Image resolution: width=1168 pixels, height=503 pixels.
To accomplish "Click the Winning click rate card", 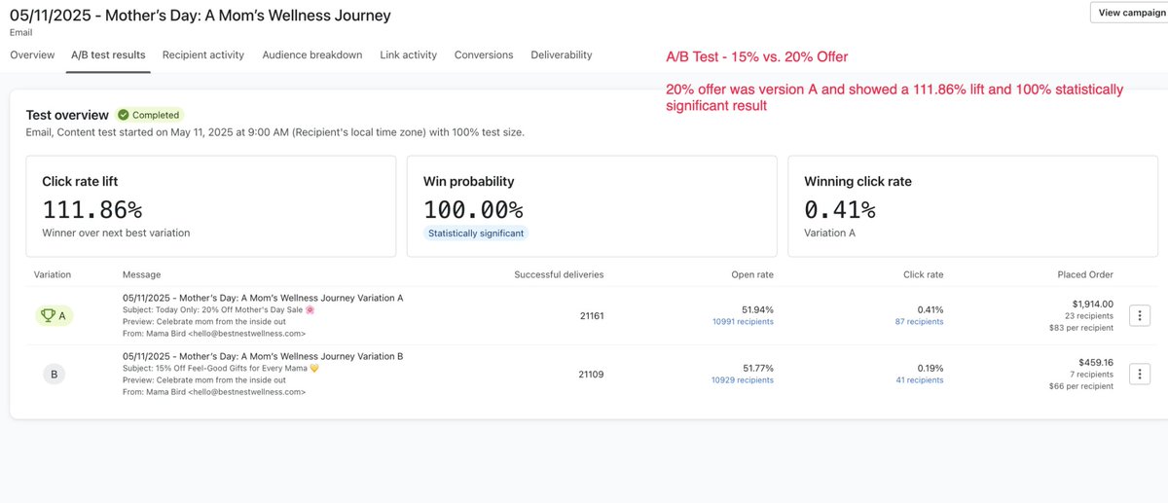I will [x=972, y=206].
